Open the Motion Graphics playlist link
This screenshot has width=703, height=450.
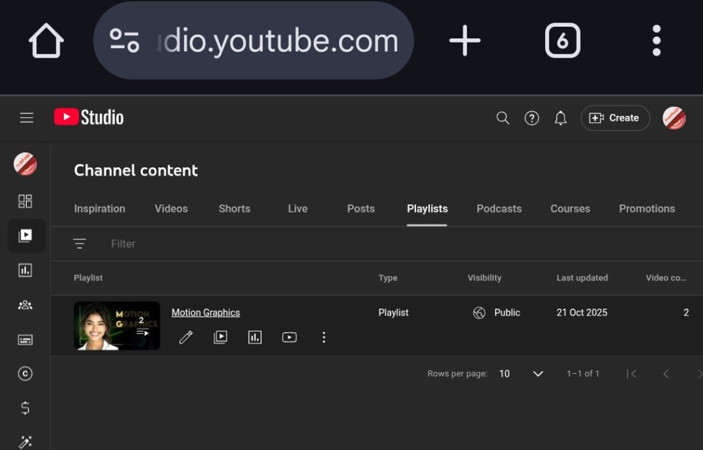205,312
